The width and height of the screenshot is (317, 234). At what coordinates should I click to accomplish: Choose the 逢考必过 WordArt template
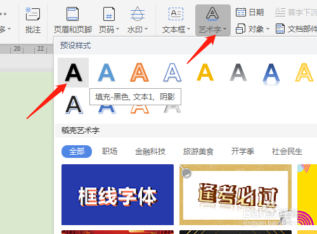235,195
